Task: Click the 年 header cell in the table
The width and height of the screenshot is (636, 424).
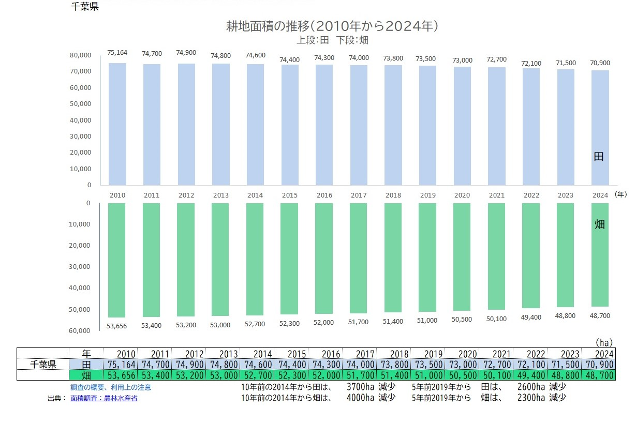Action: [x=86, y=354]
